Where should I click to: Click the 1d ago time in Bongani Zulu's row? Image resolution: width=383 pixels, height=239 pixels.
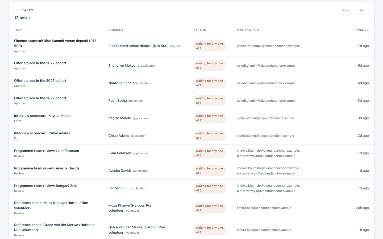(363, 188)
